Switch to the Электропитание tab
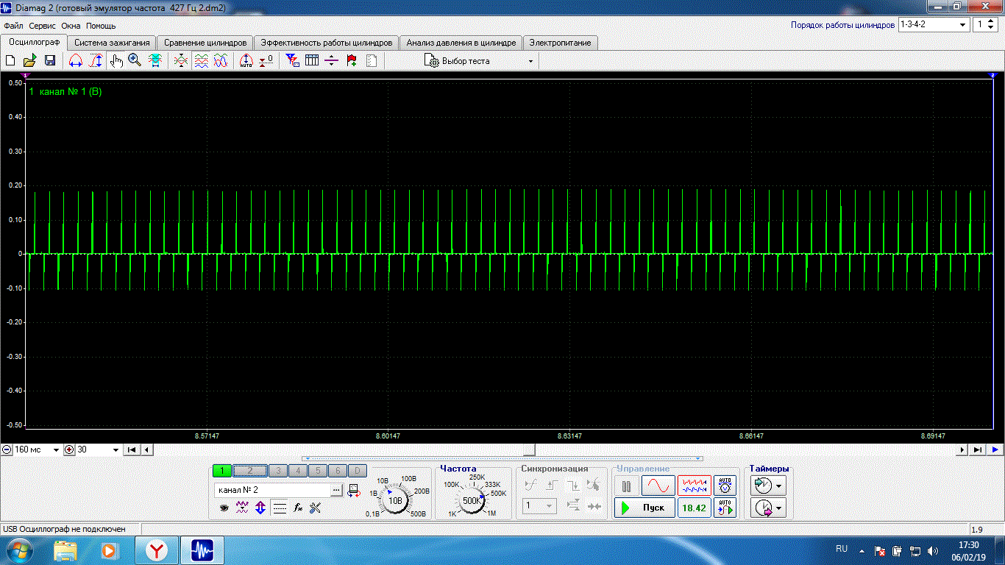This screenshot has height=565, width=1005. tap(561, 43)
